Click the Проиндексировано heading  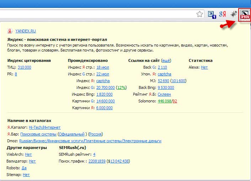coord(88,60)
